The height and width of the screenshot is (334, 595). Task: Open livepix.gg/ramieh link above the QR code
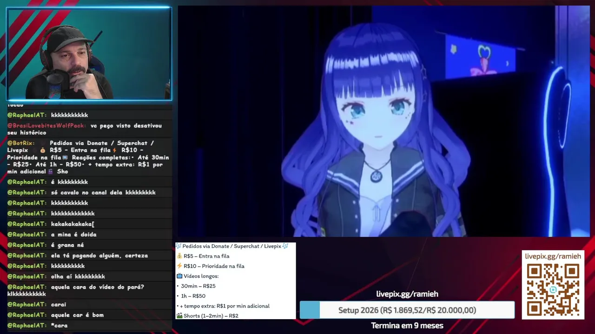pyautogui.click(x=553, y=256)
